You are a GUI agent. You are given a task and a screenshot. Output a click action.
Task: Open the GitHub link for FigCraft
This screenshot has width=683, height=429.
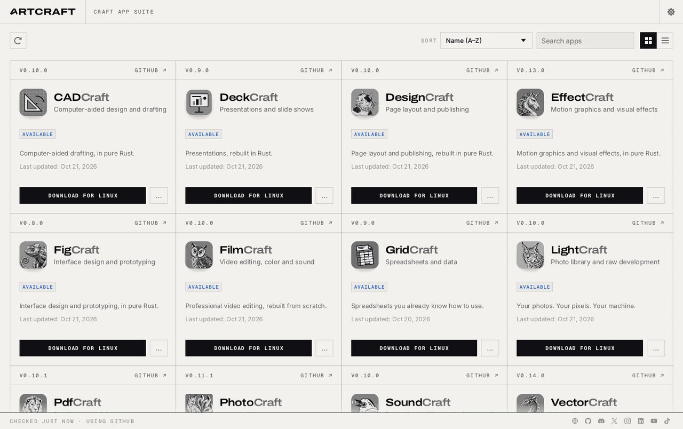tap(150, 223)
